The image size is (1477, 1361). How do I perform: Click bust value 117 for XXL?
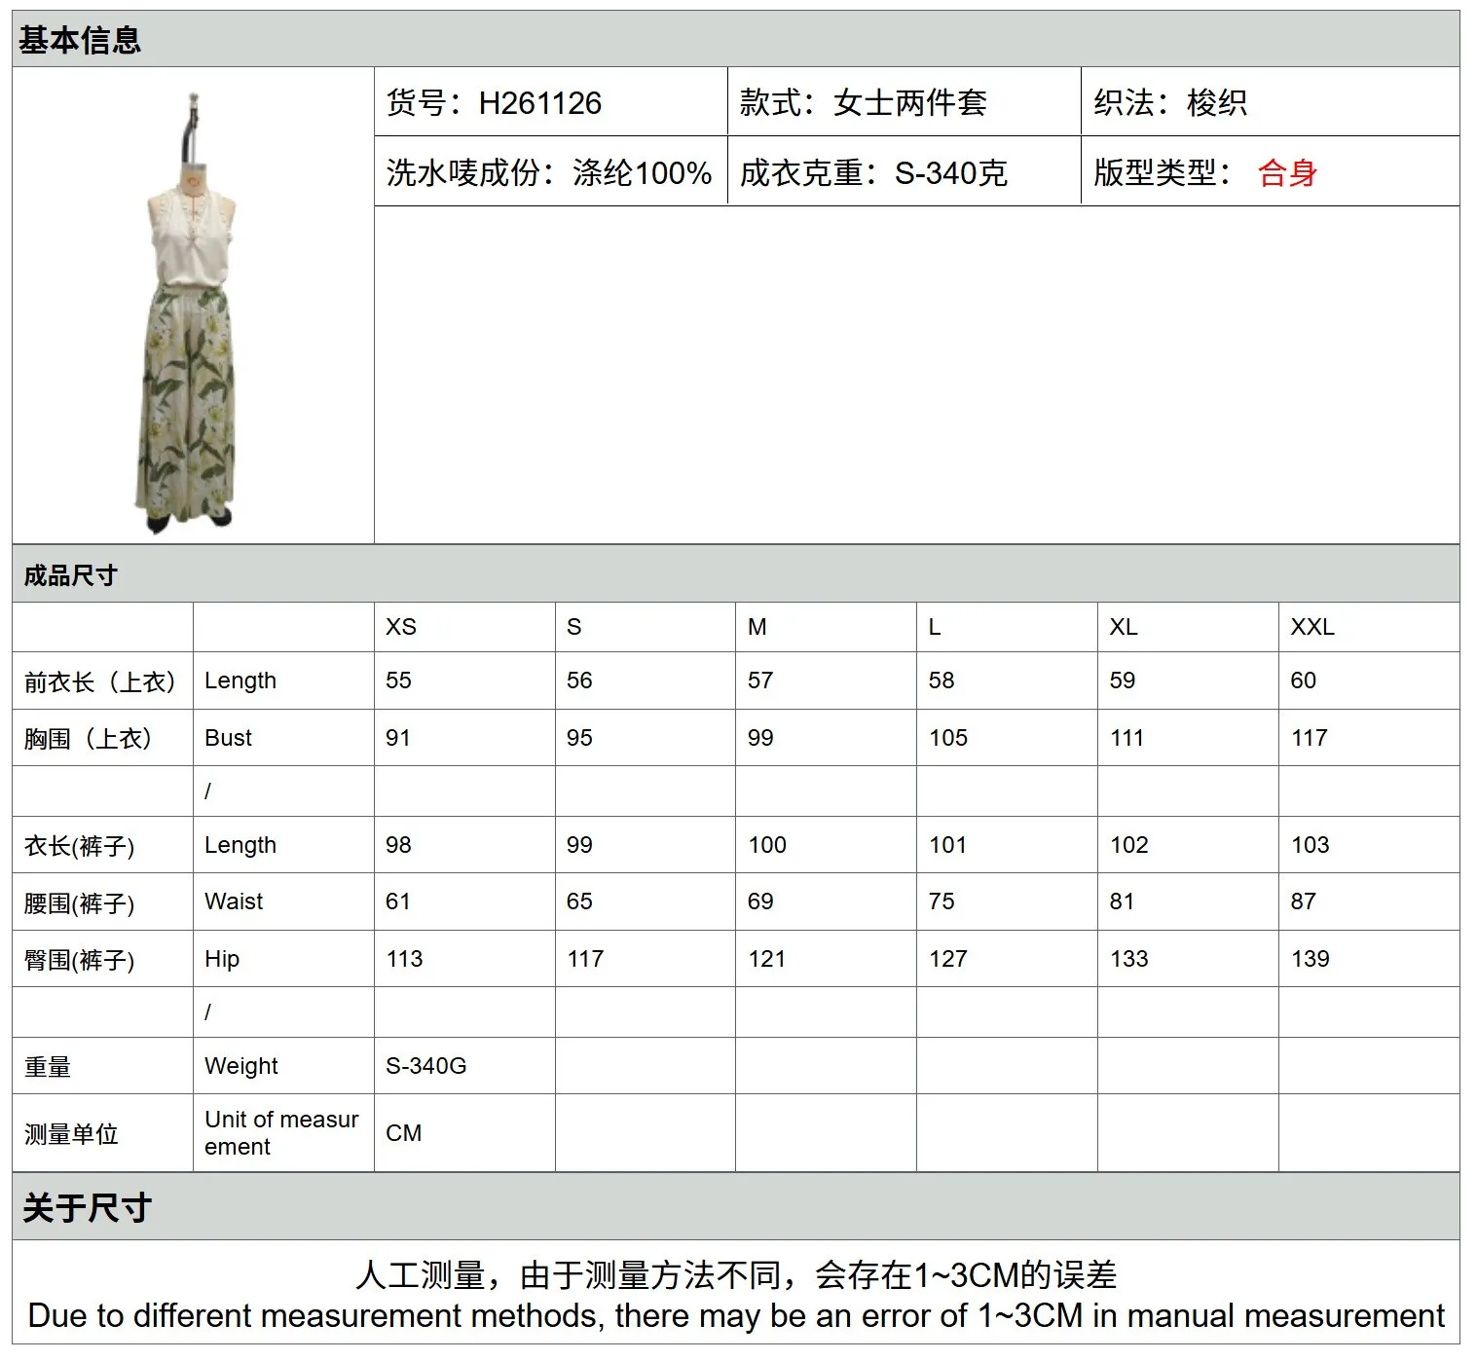click(1369, 738)
